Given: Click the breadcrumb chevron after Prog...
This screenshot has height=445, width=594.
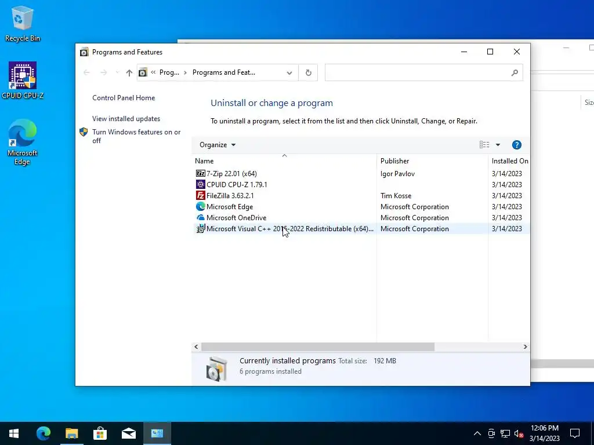Looking at the screenshot, I should 185,72.
